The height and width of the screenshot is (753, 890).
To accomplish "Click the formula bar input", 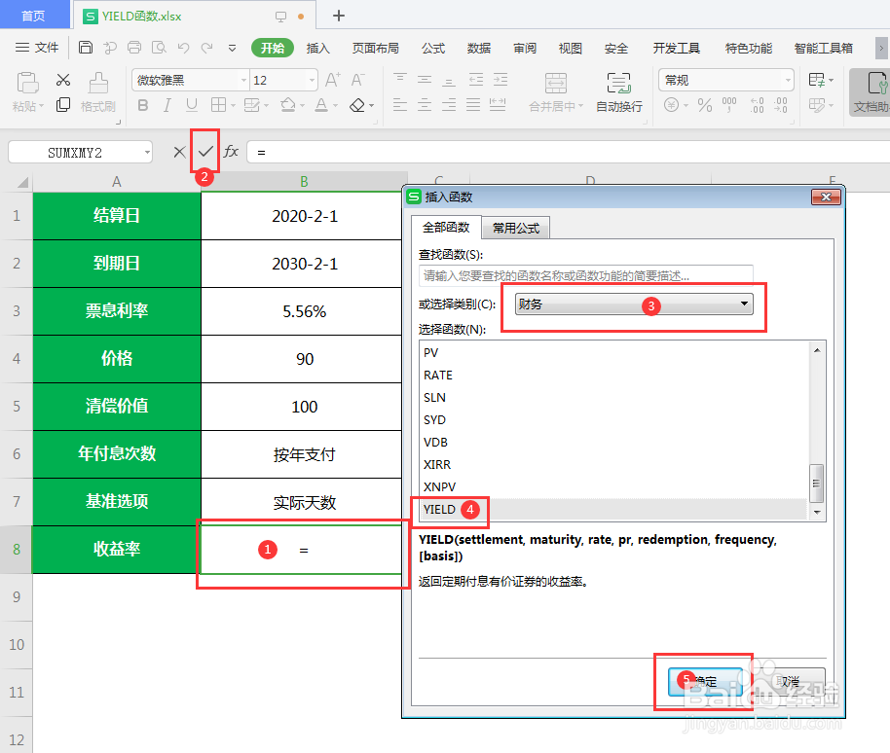I will coord(568,152).
